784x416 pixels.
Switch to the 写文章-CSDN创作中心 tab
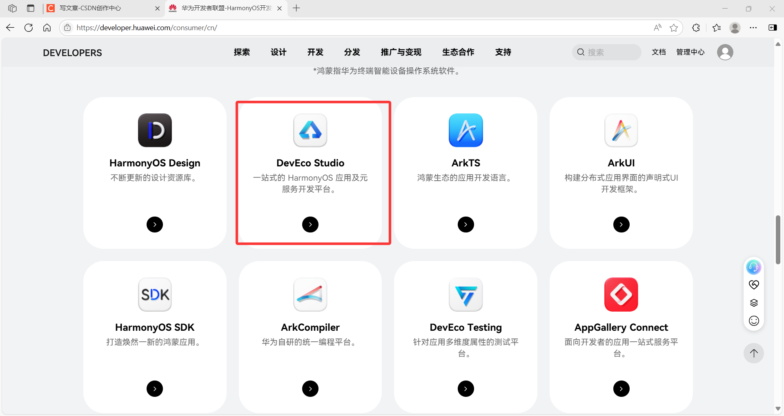[102, 8]
